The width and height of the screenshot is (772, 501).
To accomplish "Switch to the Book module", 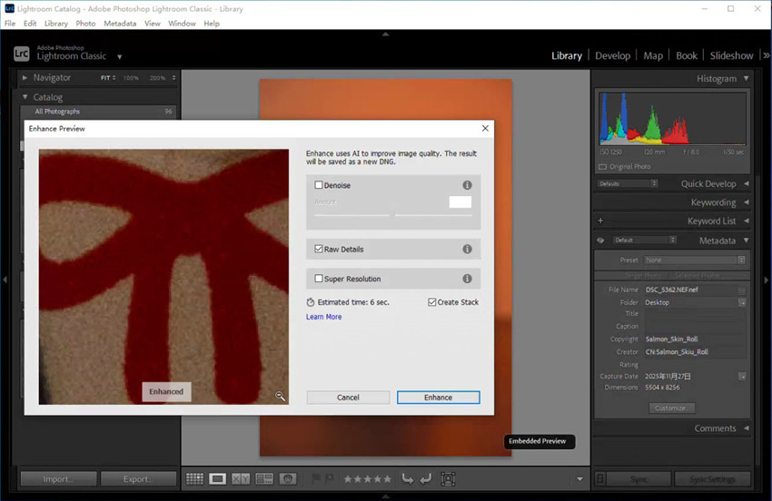I will tap(687, 55).
